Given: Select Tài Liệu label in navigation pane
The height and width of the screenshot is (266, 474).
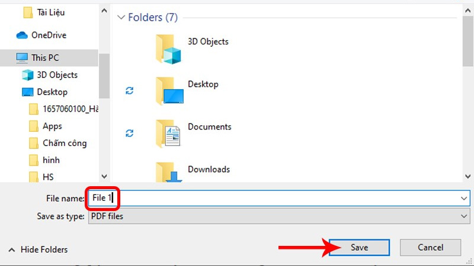Looking at the screenshot, I should tap(51, 12).
